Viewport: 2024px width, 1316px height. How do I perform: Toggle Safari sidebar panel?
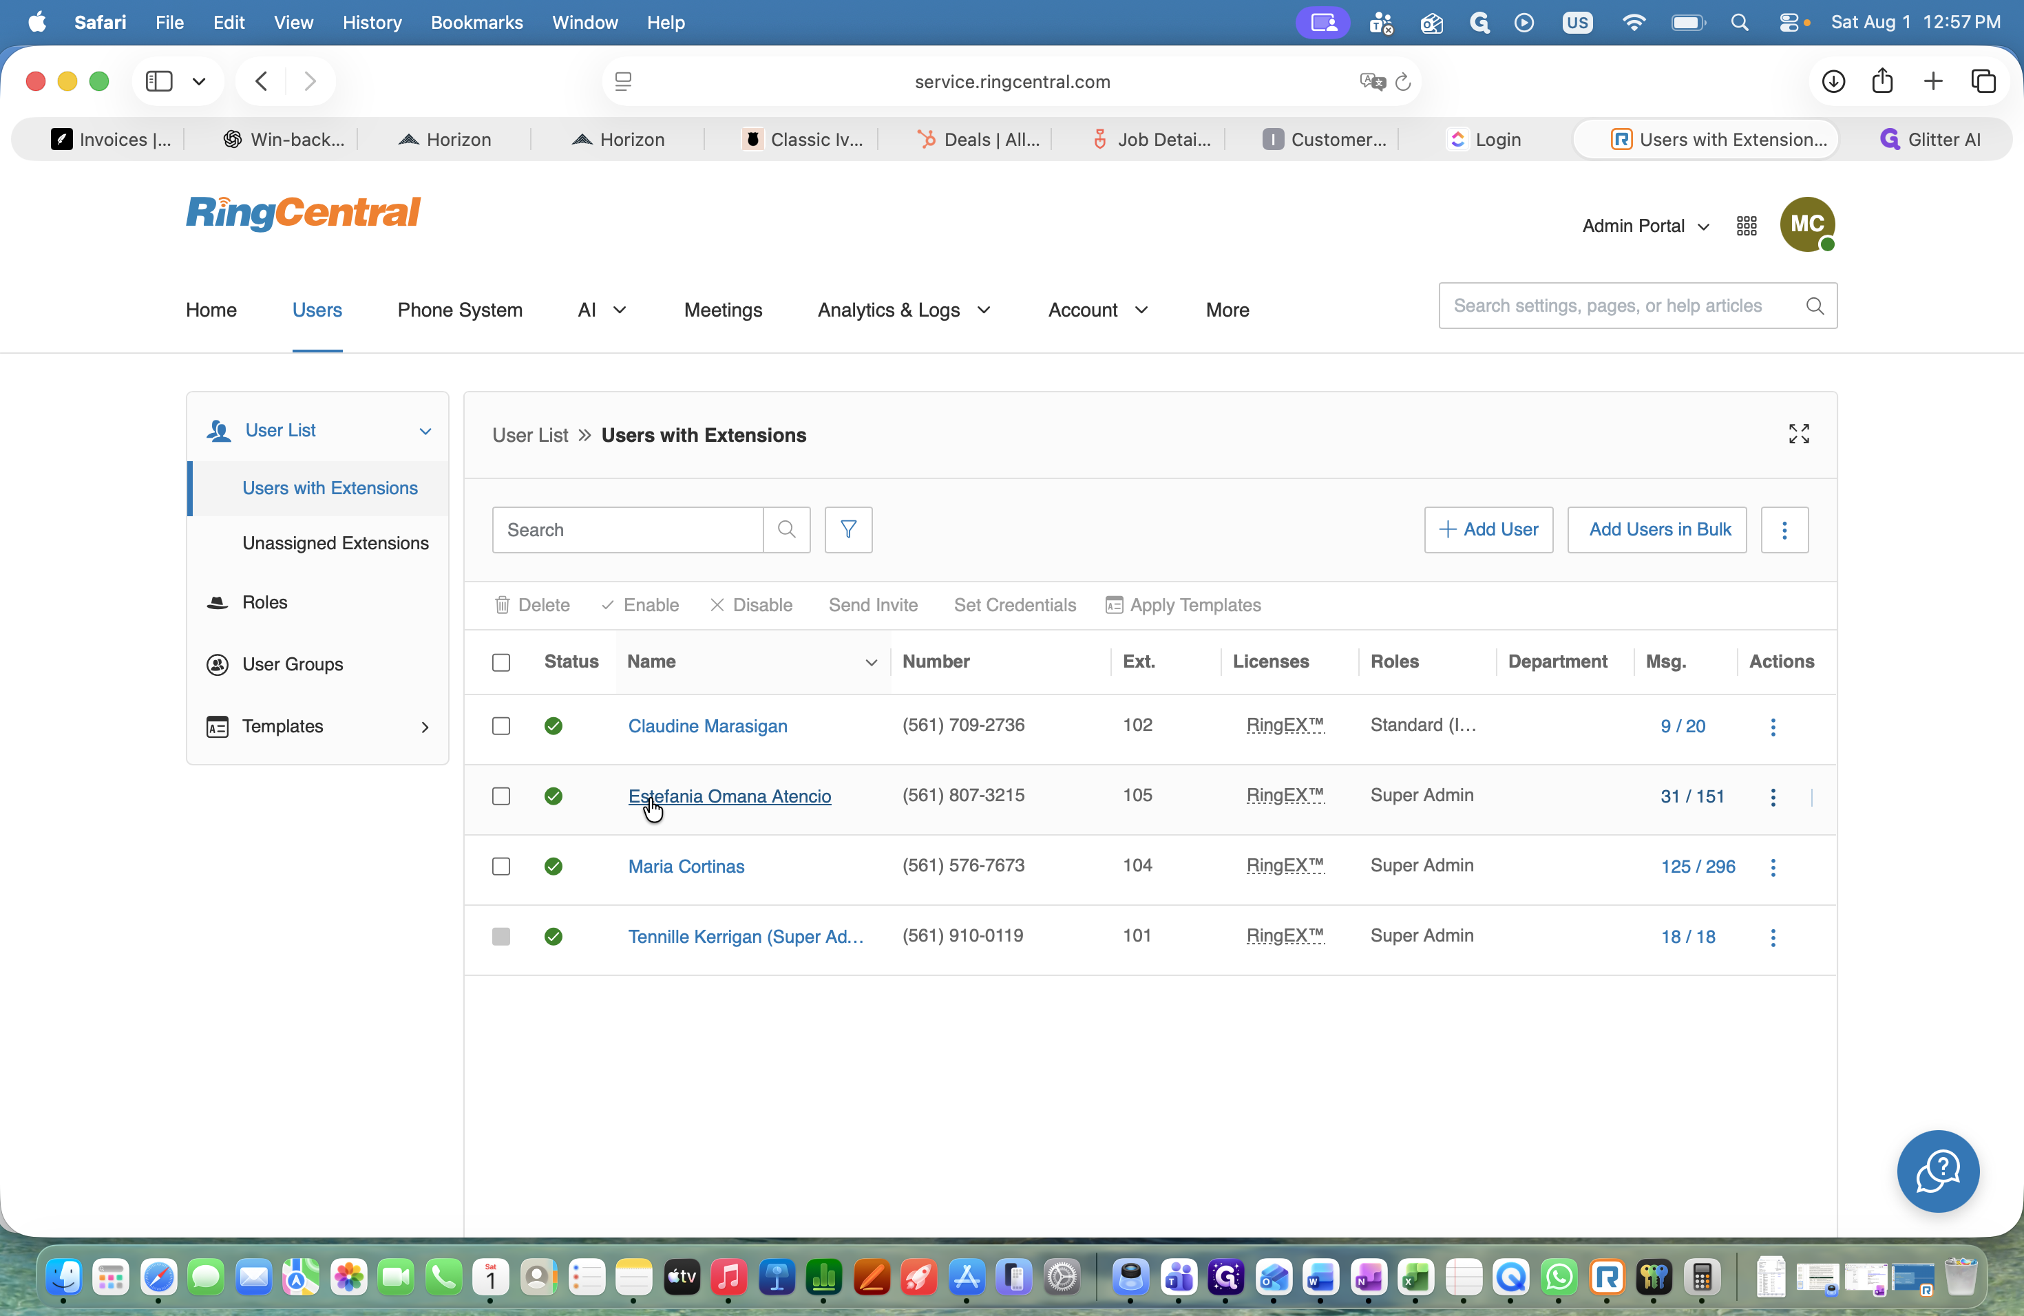[159, 82]
